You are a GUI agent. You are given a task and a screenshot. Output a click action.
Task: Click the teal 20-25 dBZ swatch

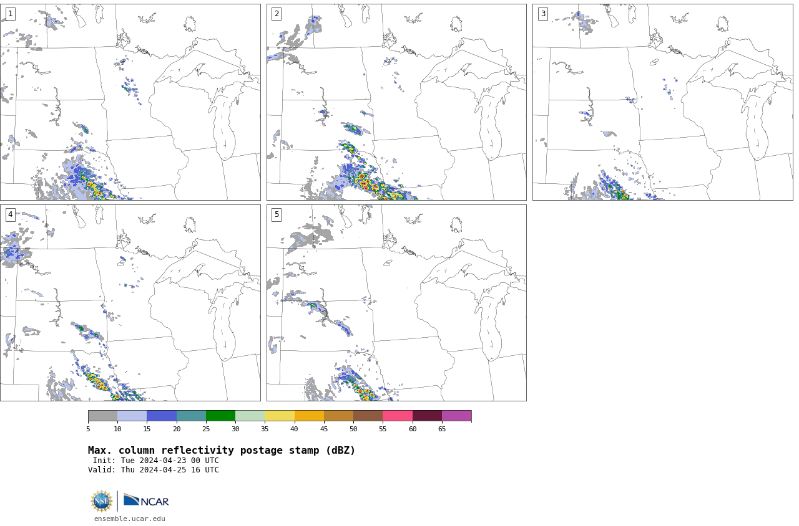click(191, 416)
